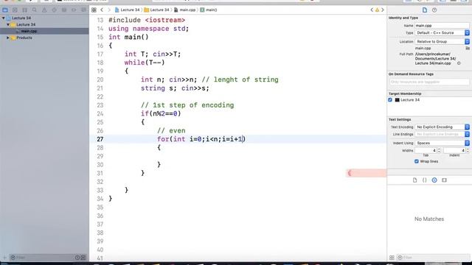This screenshot has height=265, width=472.
Task: Collapse the Lecture 34 project root
Action: (3, 18)
